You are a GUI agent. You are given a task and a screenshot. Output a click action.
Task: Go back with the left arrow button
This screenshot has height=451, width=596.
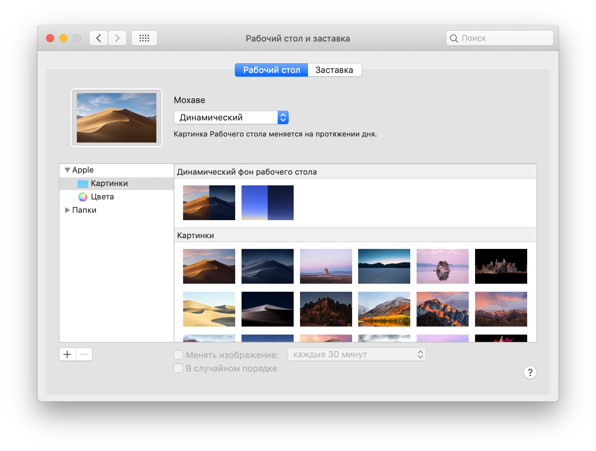[99, 38]
